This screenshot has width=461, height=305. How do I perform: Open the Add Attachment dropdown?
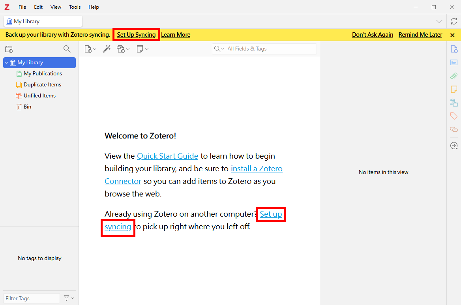123,49
